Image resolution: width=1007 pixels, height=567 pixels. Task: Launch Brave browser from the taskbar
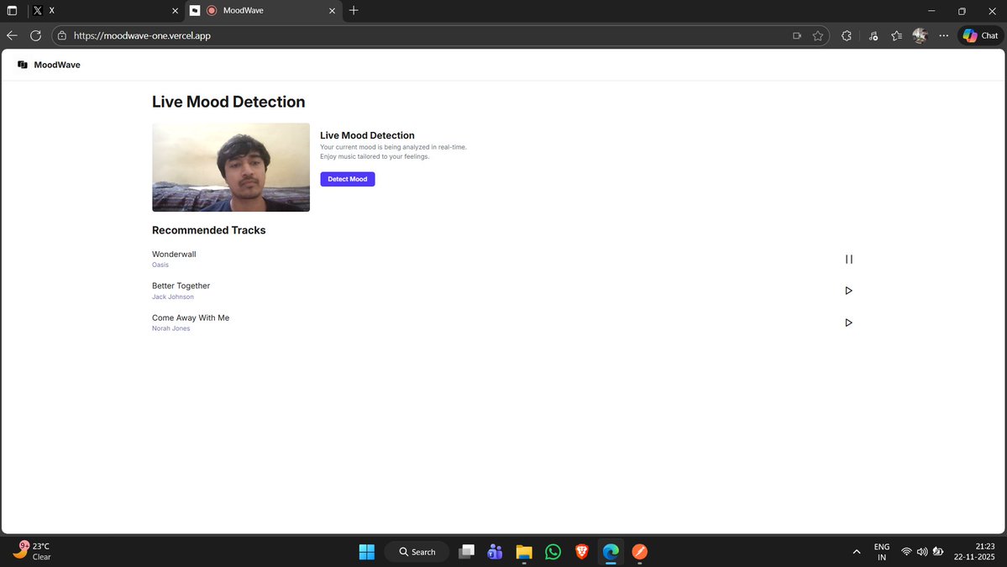[580, 552]
